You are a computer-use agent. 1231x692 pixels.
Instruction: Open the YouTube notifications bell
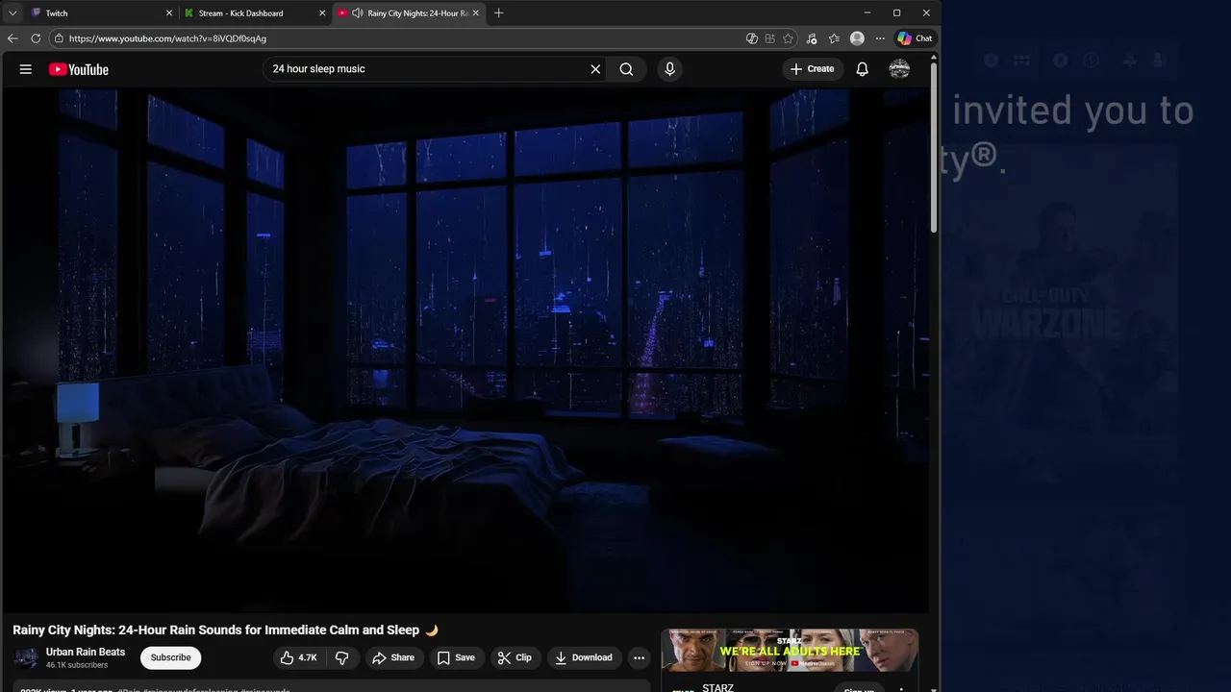863,69
